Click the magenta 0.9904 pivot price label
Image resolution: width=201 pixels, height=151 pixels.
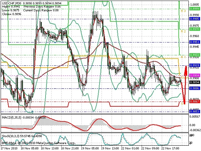tap(195, 75)
